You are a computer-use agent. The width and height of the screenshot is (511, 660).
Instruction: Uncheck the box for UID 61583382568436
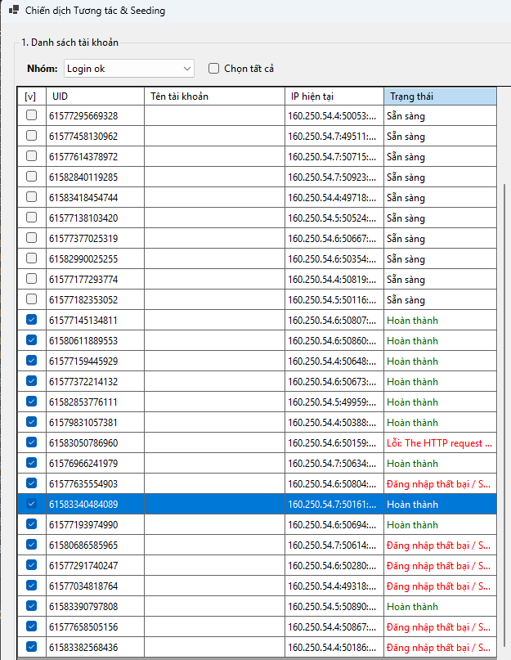tap(32, 647)
